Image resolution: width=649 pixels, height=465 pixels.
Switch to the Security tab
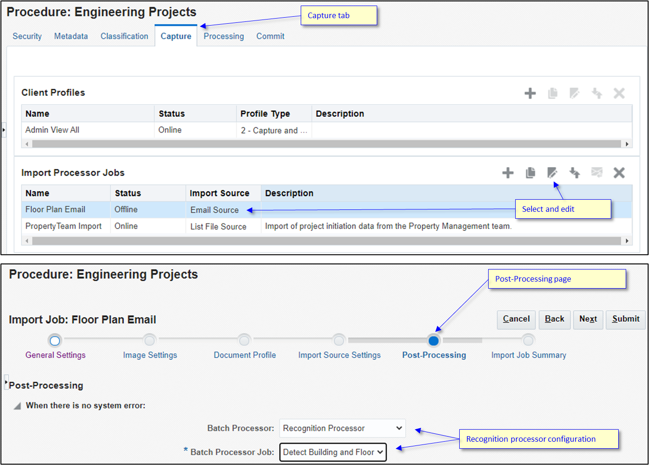27,36
